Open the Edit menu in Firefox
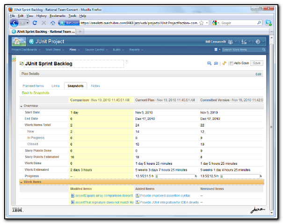283x224 pixels. (x=21, y=16)
